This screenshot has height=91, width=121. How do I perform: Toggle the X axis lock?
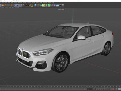click(x=15, y=5)
